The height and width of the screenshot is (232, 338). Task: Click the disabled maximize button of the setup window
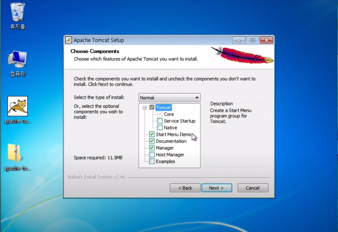252,40
